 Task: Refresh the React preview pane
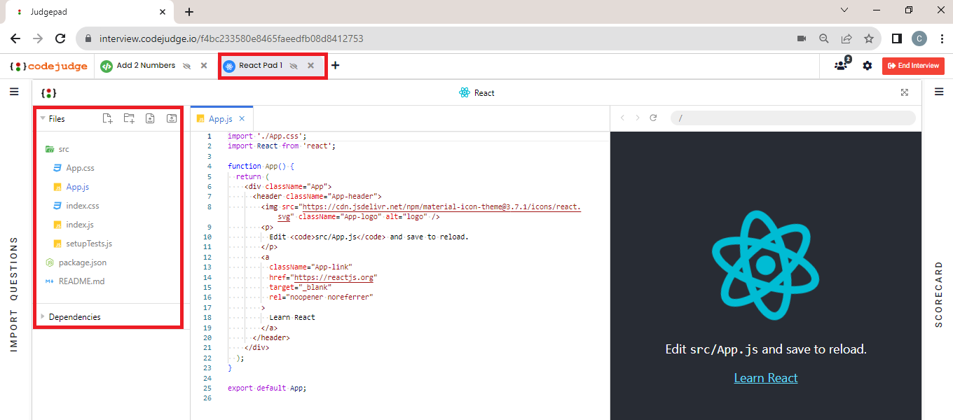653,118
